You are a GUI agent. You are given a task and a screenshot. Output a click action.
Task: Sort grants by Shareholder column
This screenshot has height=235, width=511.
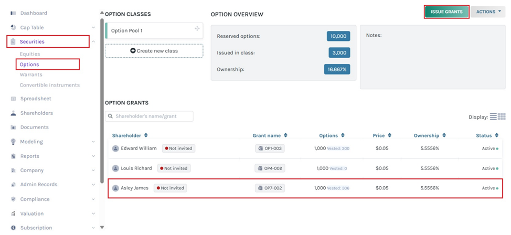tap(146, 136)
